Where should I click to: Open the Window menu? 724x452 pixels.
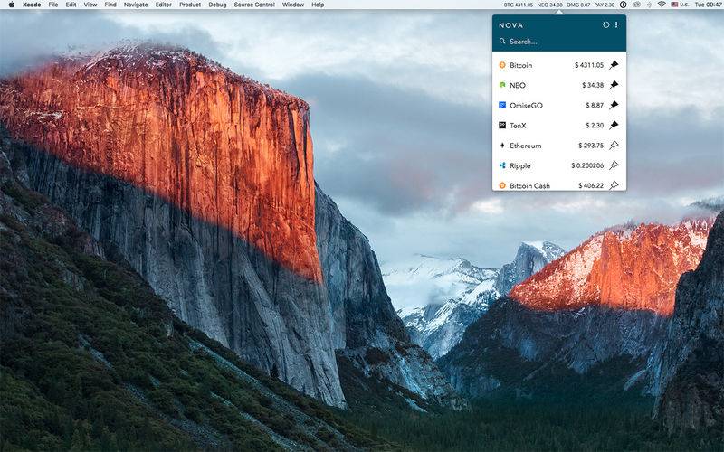tap(293, 5)
